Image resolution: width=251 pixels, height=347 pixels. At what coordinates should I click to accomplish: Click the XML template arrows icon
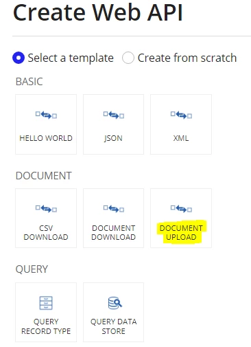pyautogui.click(x=181, y=115)
